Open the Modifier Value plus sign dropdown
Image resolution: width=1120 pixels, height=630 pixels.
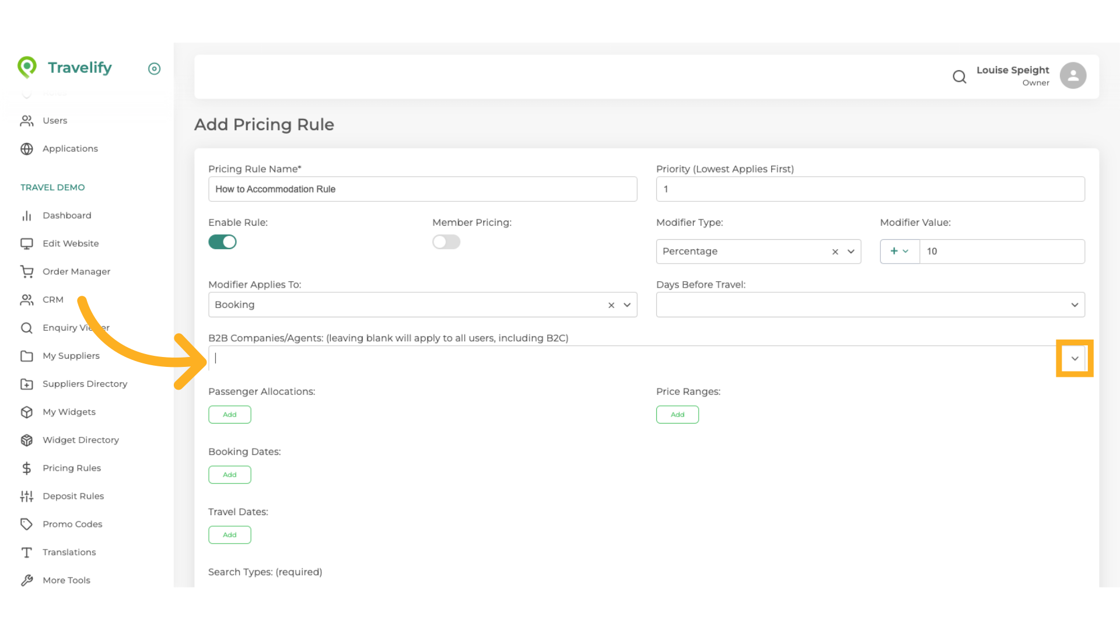click(899, 251)
